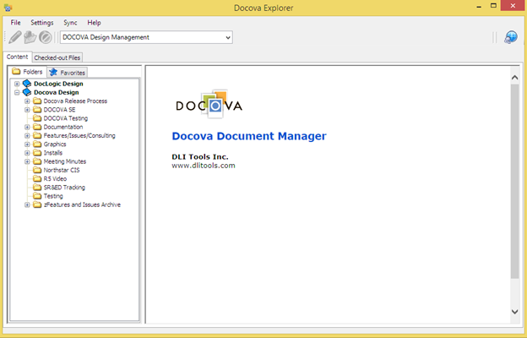The height and width of the screenshot is (338, 527).
Task: Open the Settings menu
Action: coord(42,23)
